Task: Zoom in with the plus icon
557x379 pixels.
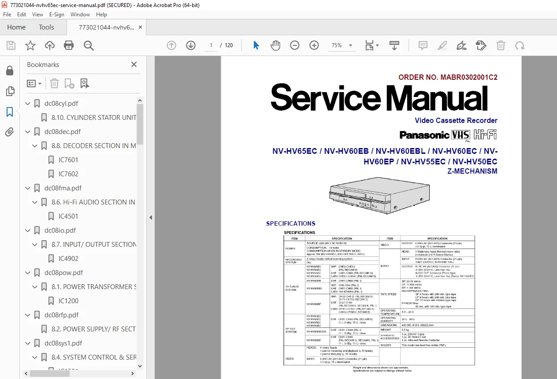Action: pyautogui.click(x=314, y=45)
